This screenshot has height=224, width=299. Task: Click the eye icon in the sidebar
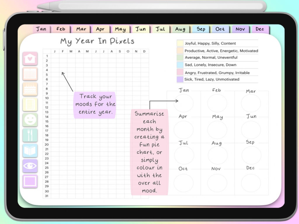pyautogui.click(x=30, y=166)
